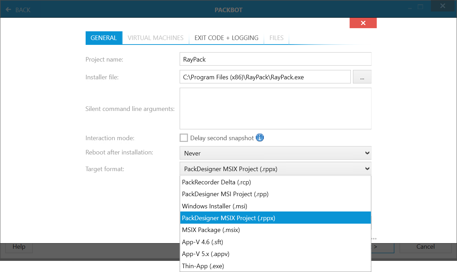The height and width of the screenshot is (272, 457).
Task: Select PackDesigner MSIX Project (.rppx) list entry
Action: (x=275, y=218)
